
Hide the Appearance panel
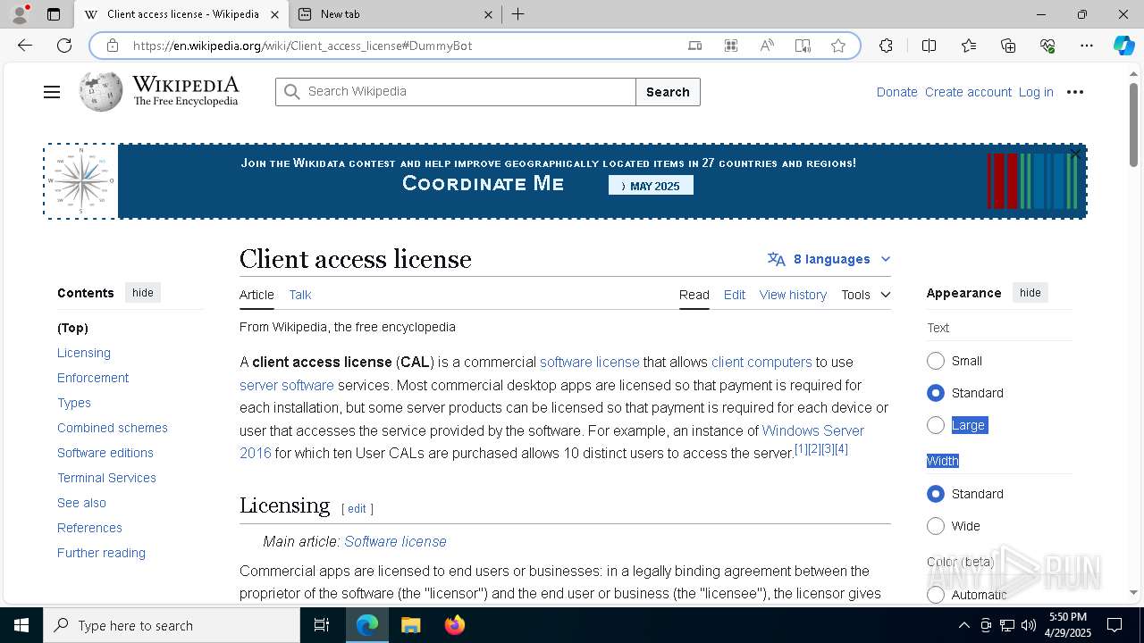click(1030, 293)
